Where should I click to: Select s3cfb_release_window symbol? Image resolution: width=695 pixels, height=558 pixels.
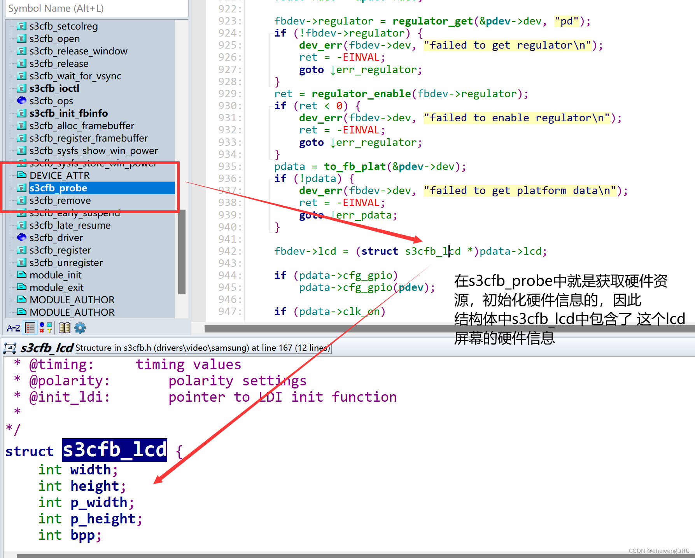[78, 51]
